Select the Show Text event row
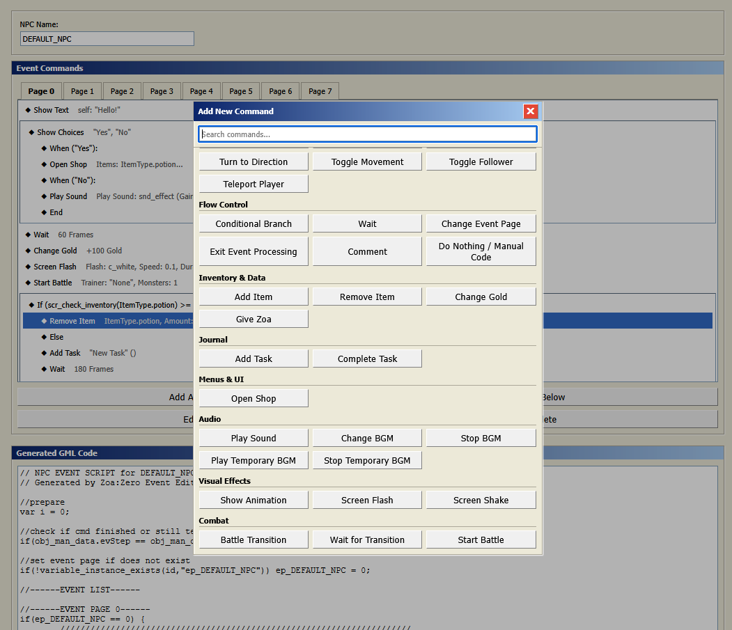Viewport: 732px width, 630px height. 52,110
